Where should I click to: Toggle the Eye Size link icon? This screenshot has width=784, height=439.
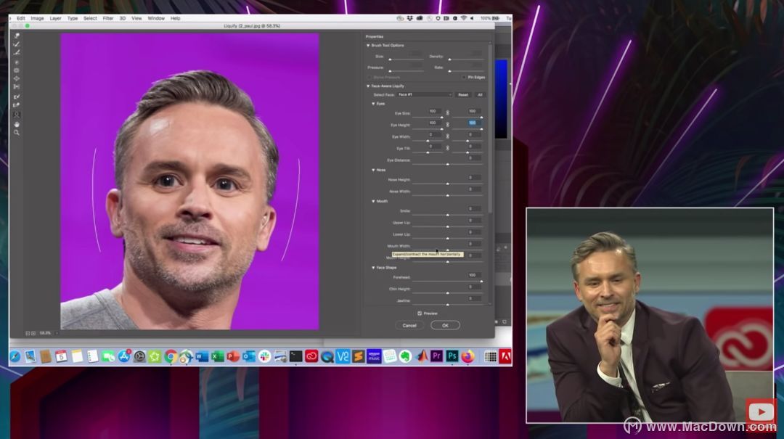pos(447,113)
